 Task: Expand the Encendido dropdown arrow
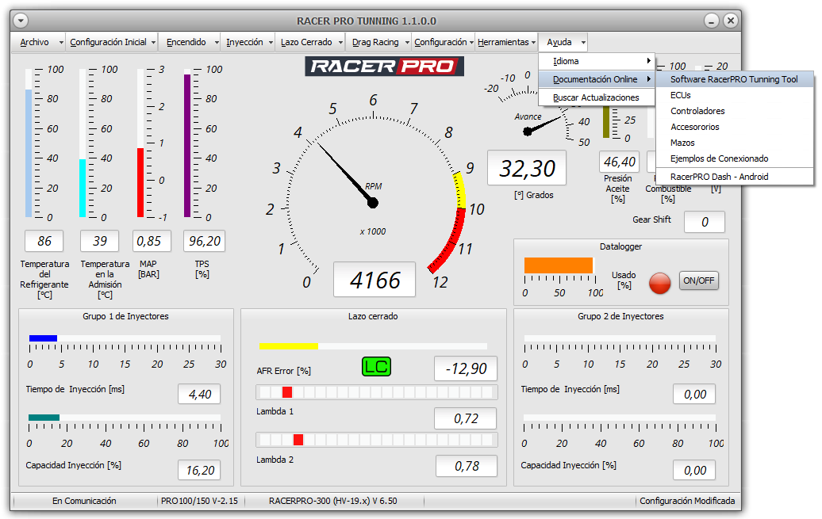point(217,43)
